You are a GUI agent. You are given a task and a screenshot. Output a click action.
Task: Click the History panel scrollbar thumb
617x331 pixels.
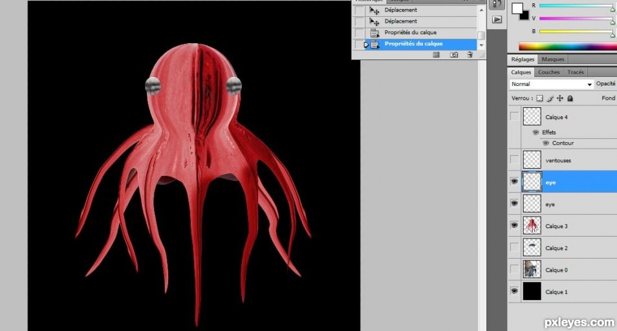481,36
